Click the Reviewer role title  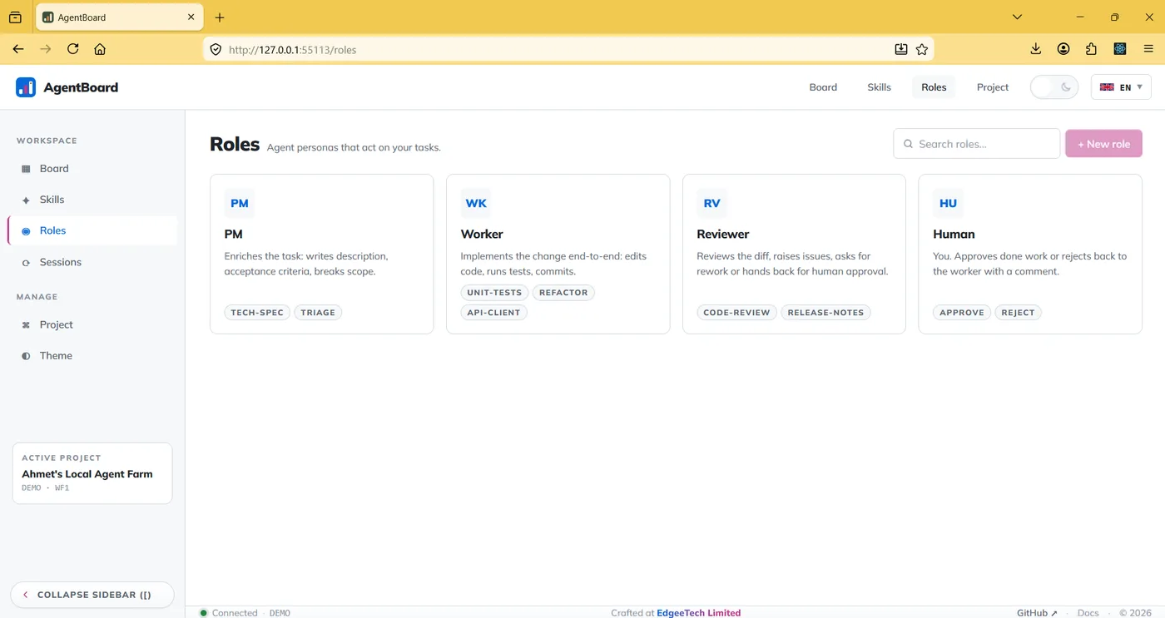723,235
